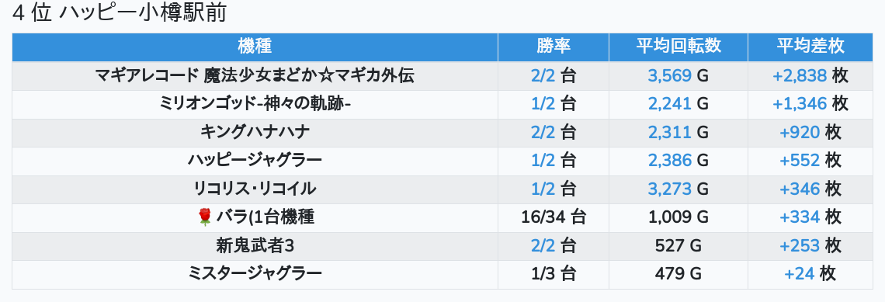This screenshot has height=302, width=885.
Task: Open the 2/2 link for 新鬼武者3
Action: click(x=543, y=246)
